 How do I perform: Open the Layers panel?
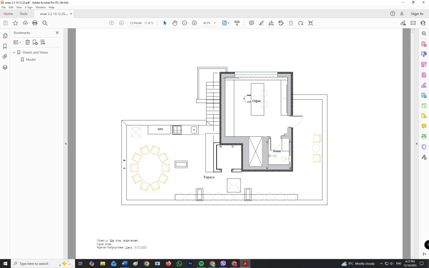coord(5,67)
